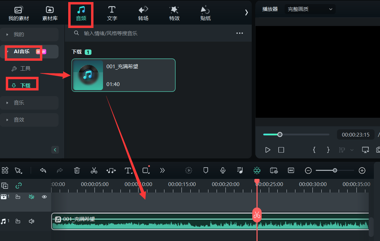Mute the audio track speaker icon

tap(31, 221)
